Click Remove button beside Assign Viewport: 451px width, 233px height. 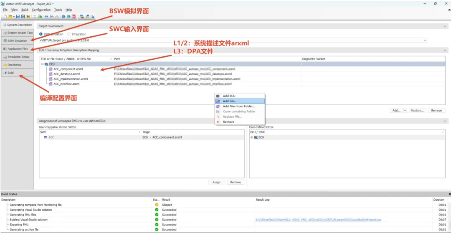235,182
